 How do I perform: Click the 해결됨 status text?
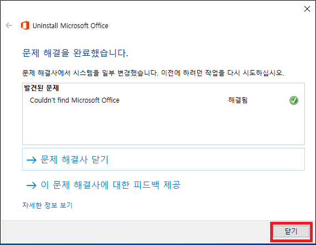238,100
